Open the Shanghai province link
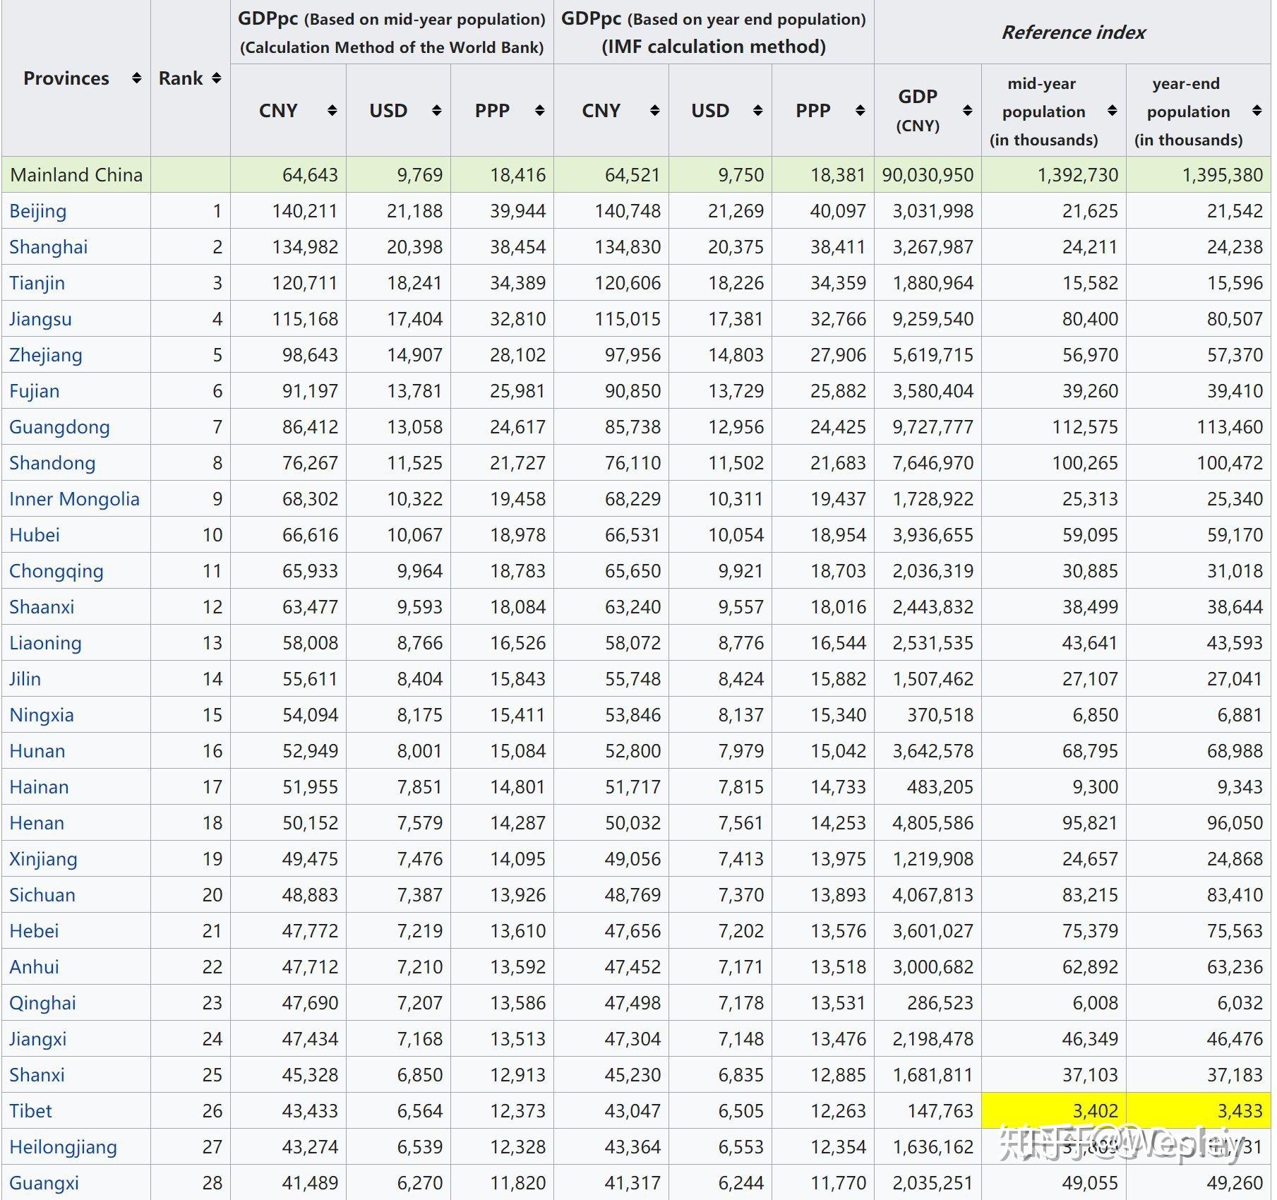 [49, 247]
